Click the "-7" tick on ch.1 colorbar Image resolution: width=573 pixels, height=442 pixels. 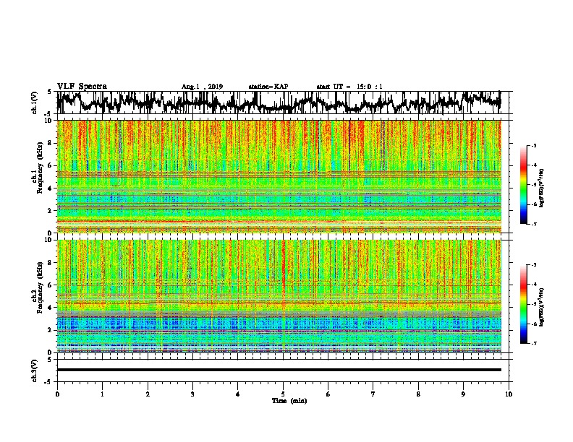pyautogui.click(x=533, y=224)
